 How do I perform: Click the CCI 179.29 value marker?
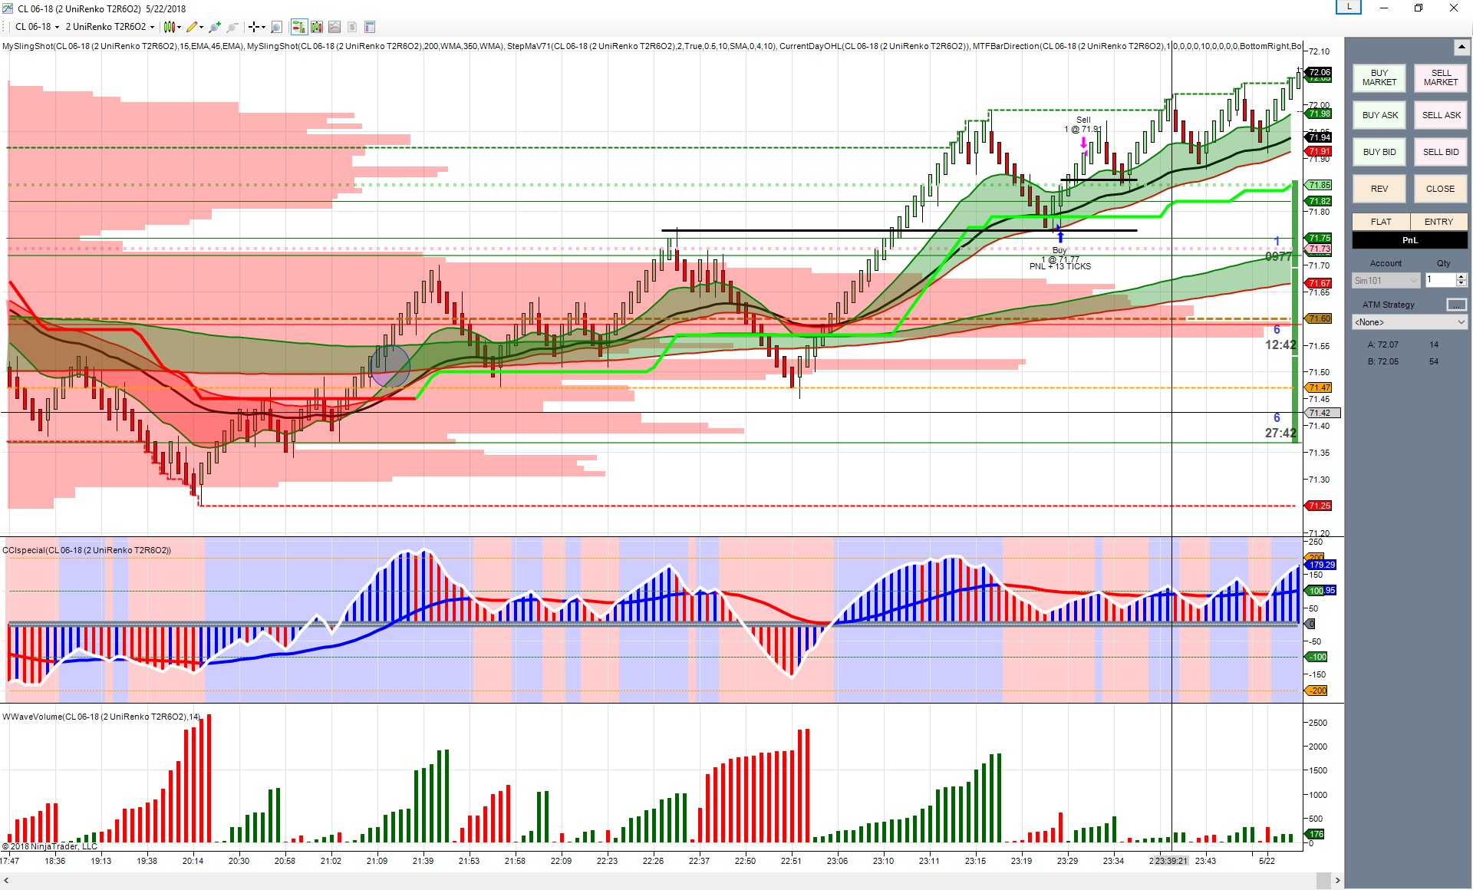tap(1321, 565)
